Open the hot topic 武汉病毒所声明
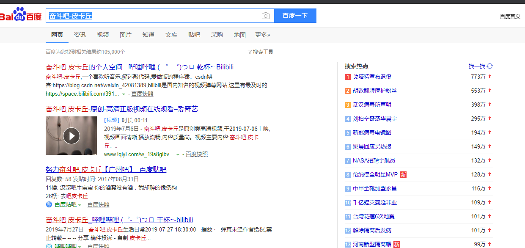 [372, 105]
